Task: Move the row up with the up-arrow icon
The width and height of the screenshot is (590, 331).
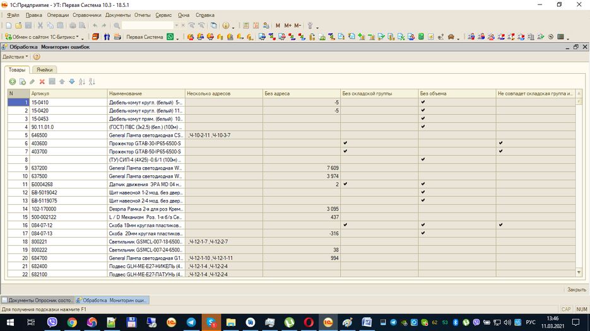Action: (62, 81)
